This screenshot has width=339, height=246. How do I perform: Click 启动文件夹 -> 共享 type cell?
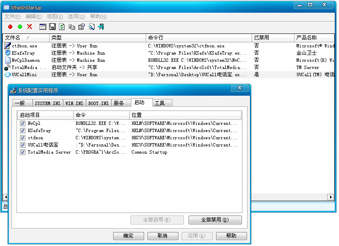75,67
